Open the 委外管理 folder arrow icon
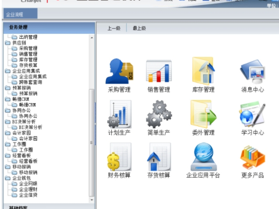The width and height of the screenshot is (279, 209). [x=204, y=114]
